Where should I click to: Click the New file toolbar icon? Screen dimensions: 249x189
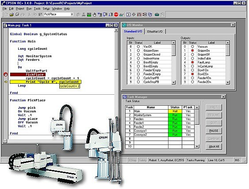coord(6,15)
